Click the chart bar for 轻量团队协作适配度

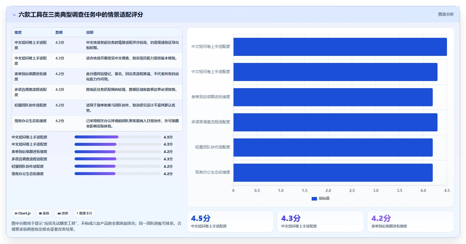(333, 147)
